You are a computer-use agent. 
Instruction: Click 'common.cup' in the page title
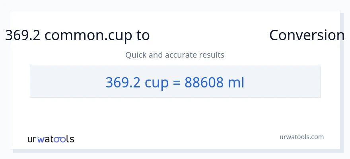(89, 35)
